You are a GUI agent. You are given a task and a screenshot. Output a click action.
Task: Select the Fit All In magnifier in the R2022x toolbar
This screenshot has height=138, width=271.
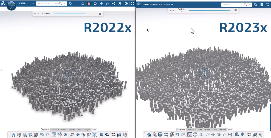(x=72, y=135)
